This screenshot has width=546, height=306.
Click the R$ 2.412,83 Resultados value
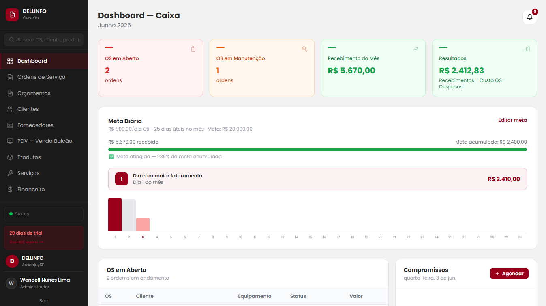(461, 71)
